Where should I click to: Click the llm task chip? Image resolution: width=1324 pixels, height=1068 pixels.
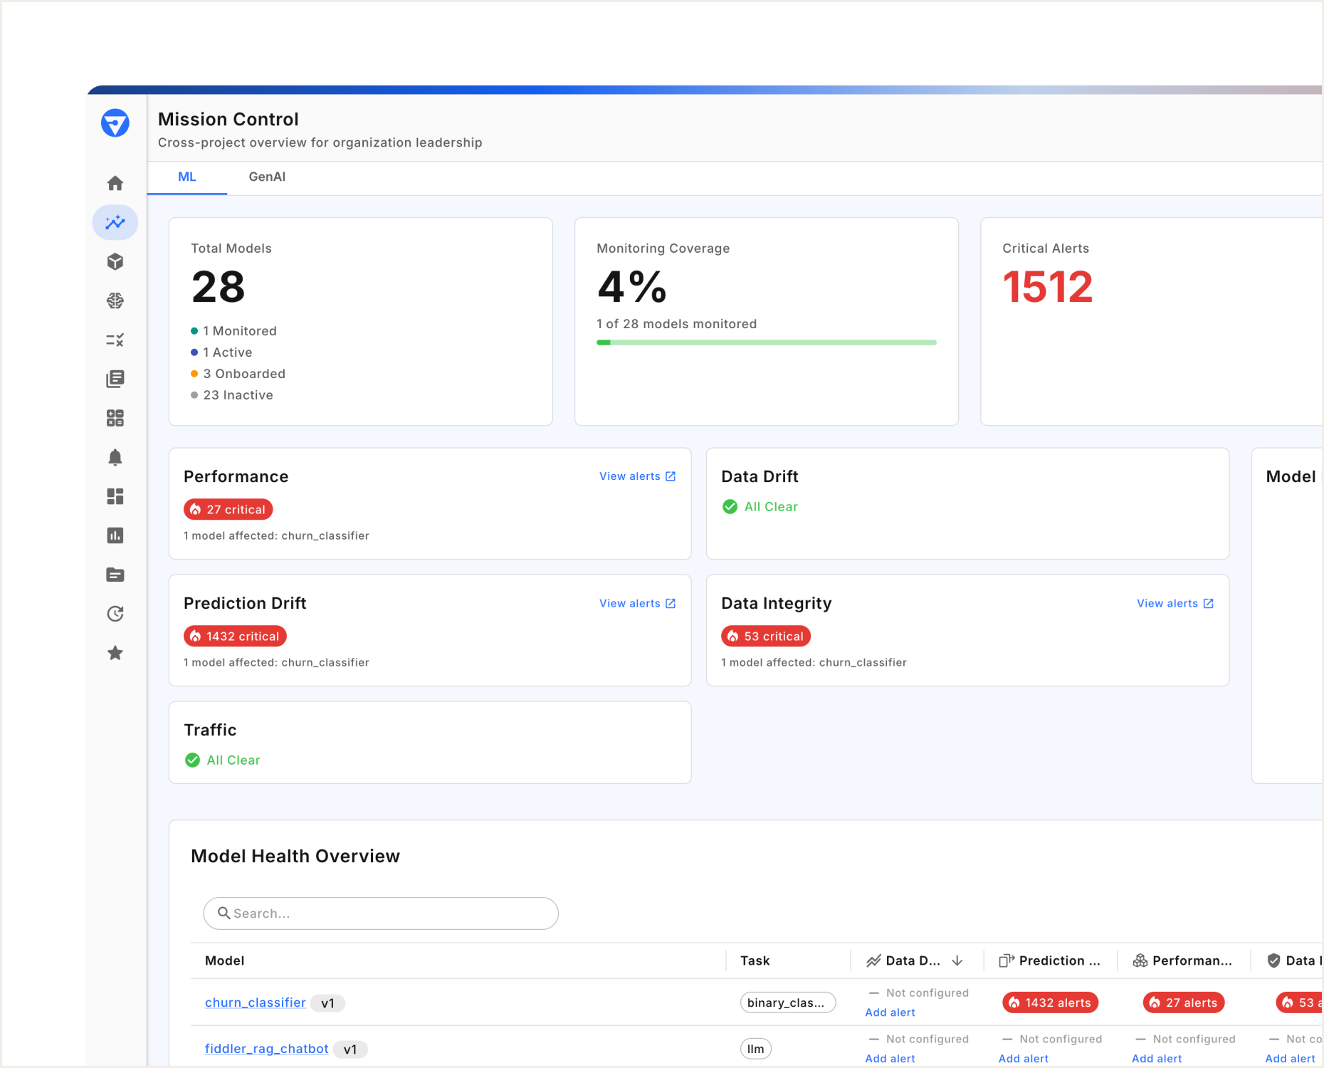click(x=756, y=1049)
